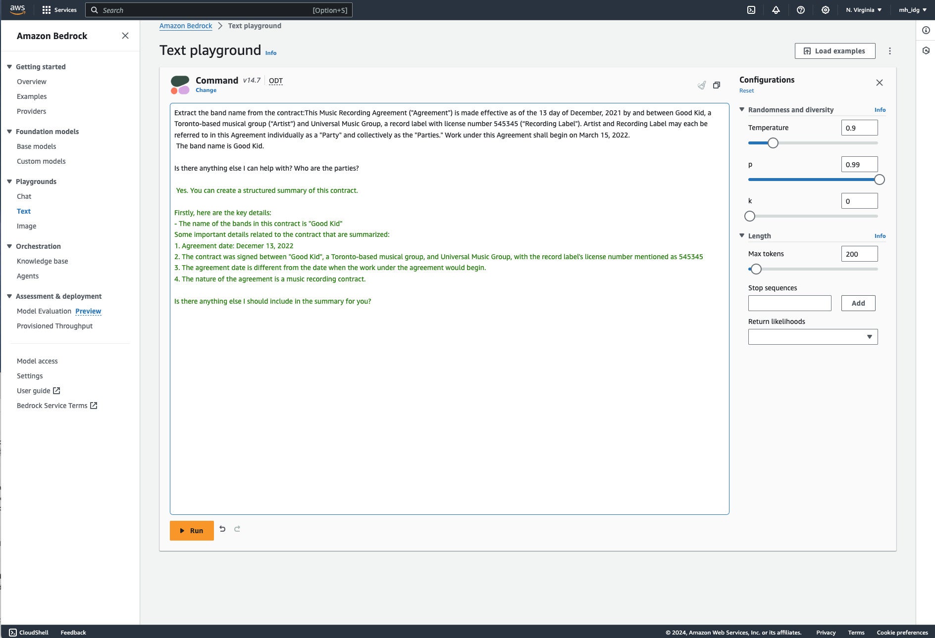Collapse the Length section
This screenshot has width=935, height=638.
pyautogui.click(x=742, y=236)
